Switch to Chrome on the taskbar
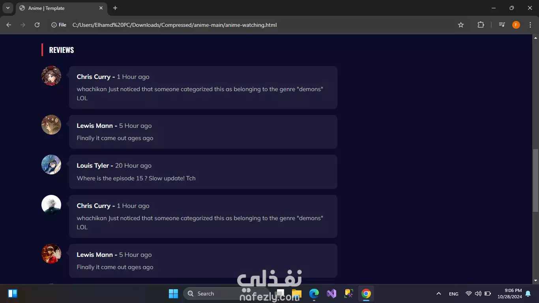 click(x=366, y=294)
